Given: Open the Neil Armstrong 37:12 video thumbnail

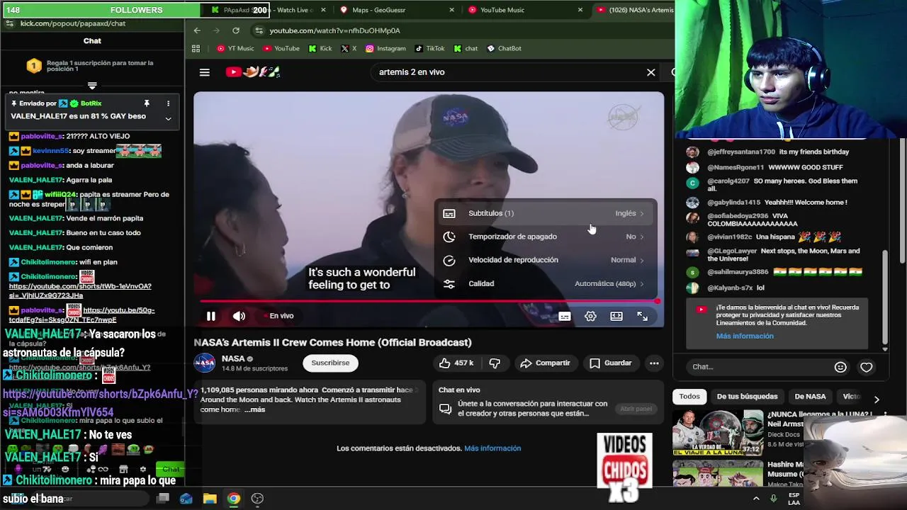Looking at the screenshot, I should pos(718,432).
